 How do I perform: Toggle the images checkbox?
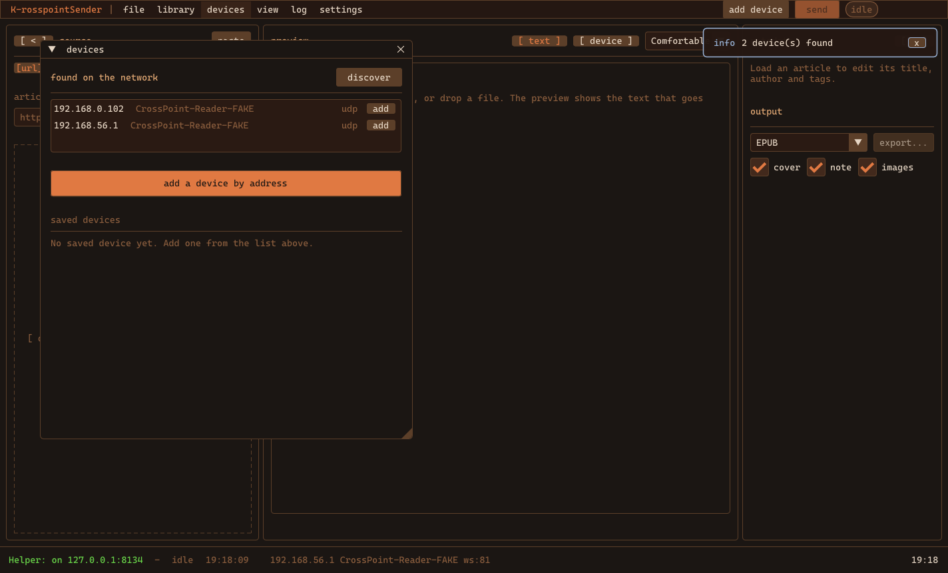(x=867, y=167)
